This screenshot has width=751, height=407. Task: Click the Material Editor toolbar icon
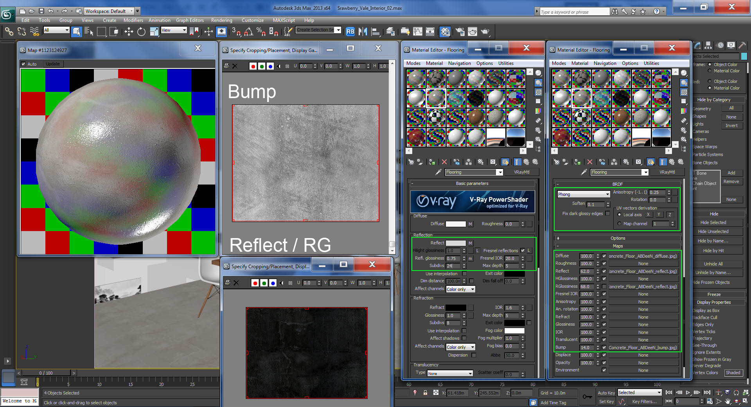click(x=445, y=32)
